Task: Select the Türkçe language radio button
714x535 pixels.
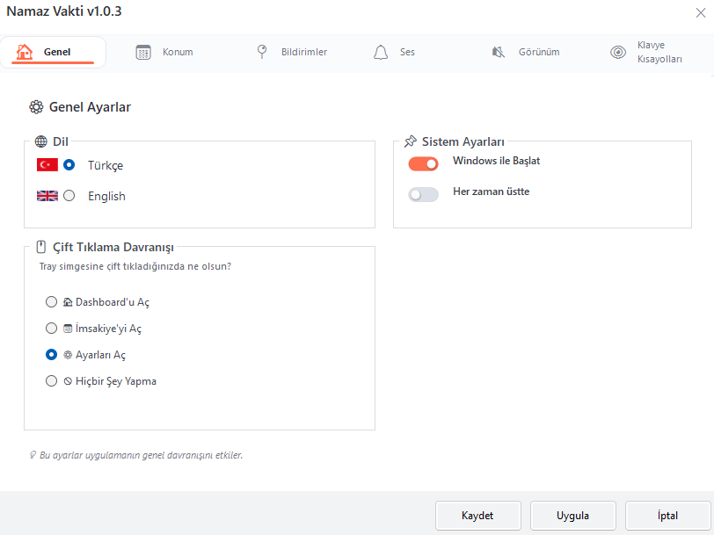Action: point(69,165)
